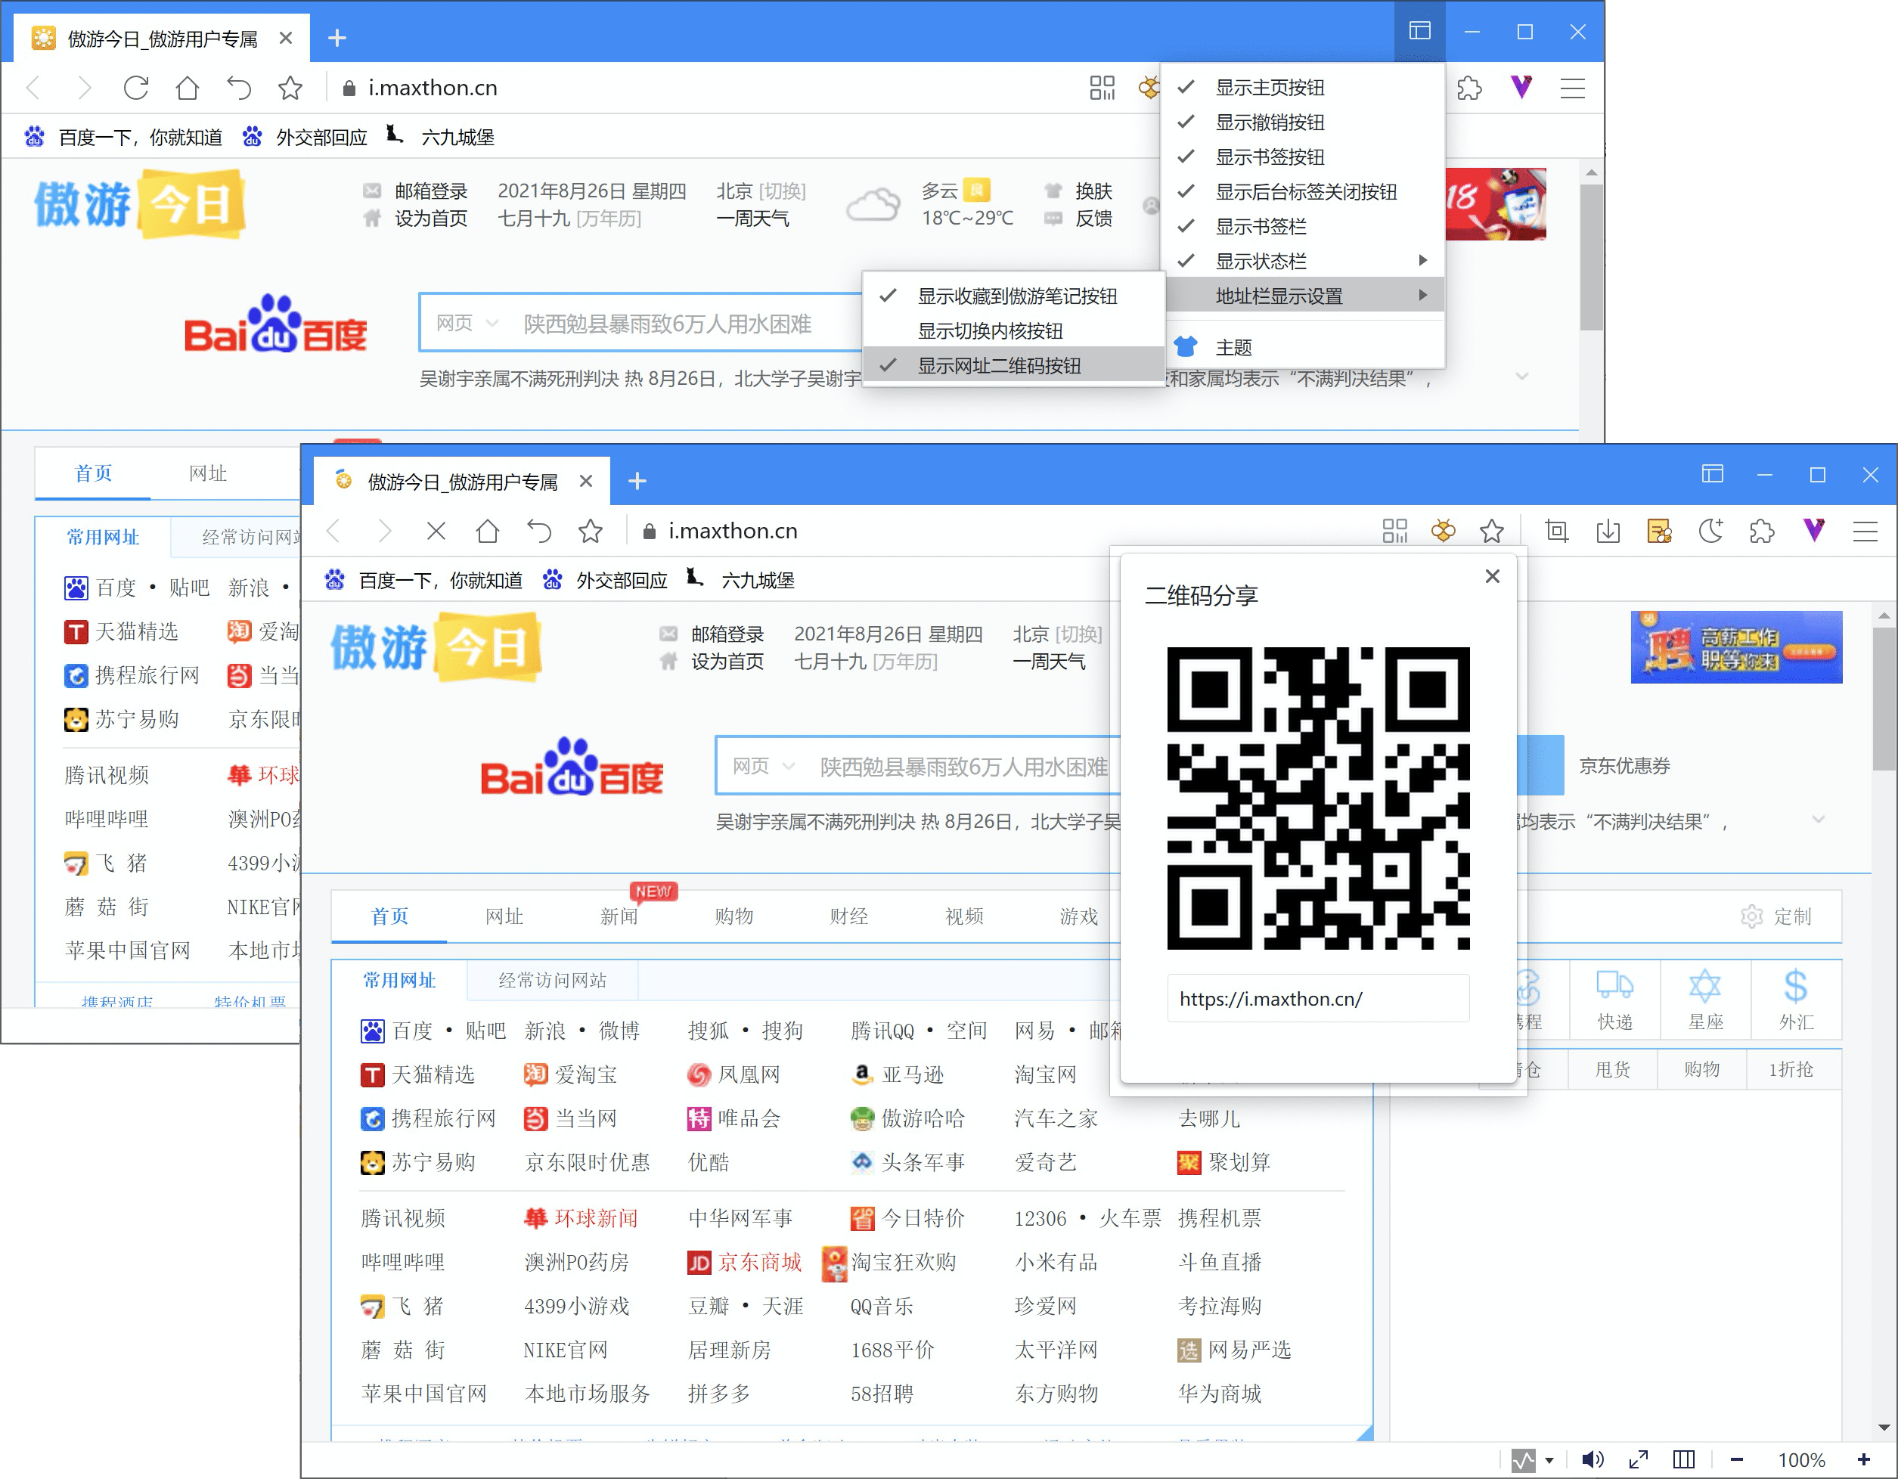Click the bookmark star beside home in front window
Image resolution: width=1898 pixels, height=1479 pixels.
pos(590,531)
